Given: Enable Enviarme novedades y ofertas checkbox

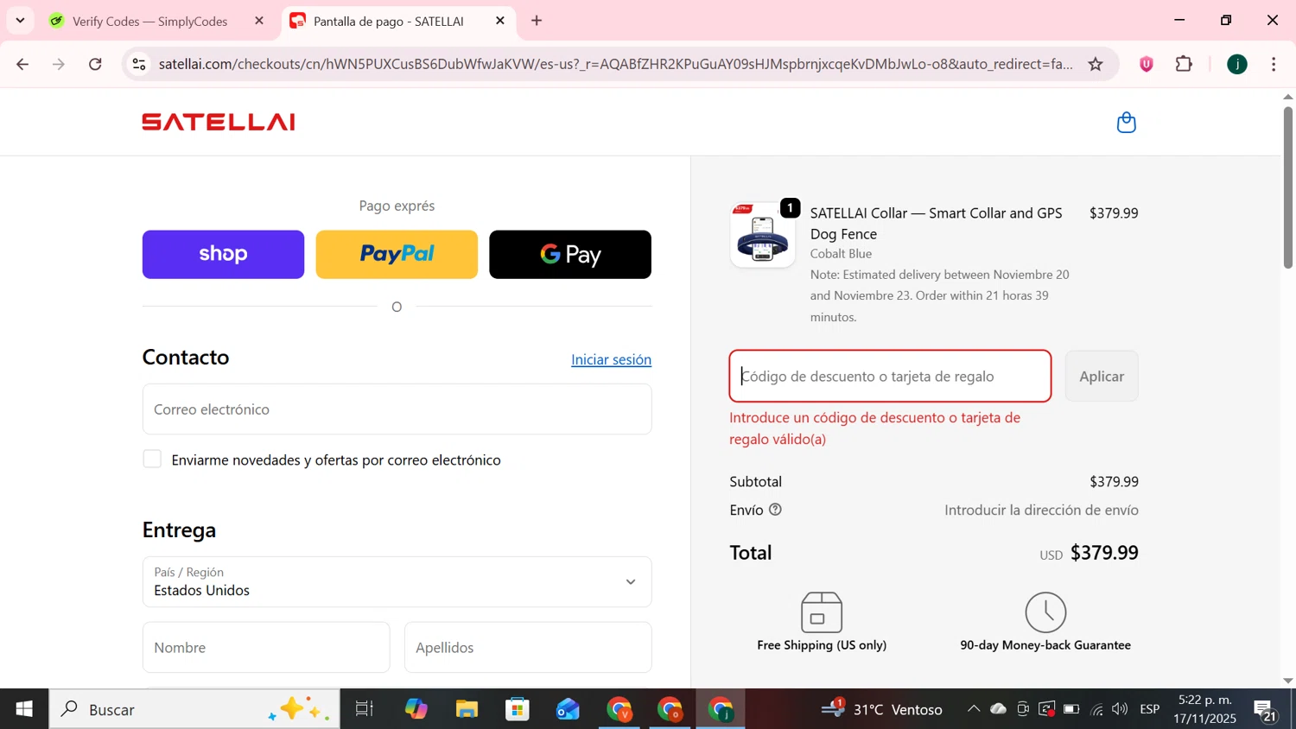Looking at the screenshot, I should [x=152, y=460].
